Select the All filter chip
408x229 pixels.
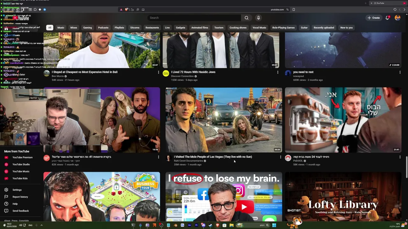pos(50,28)
